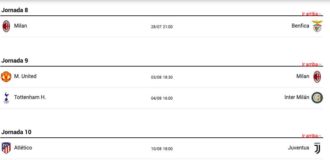Open the Benfica team name link
Viewport: 330px width, 160px height.
click(x=300, y=26)
